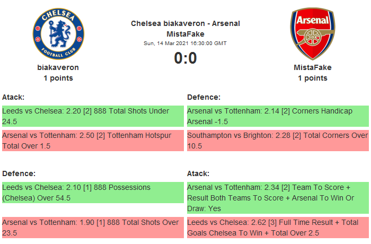Screen dimensions: 371x244
Task: Click the Arsenal club crest
Action: click(312, 34)
